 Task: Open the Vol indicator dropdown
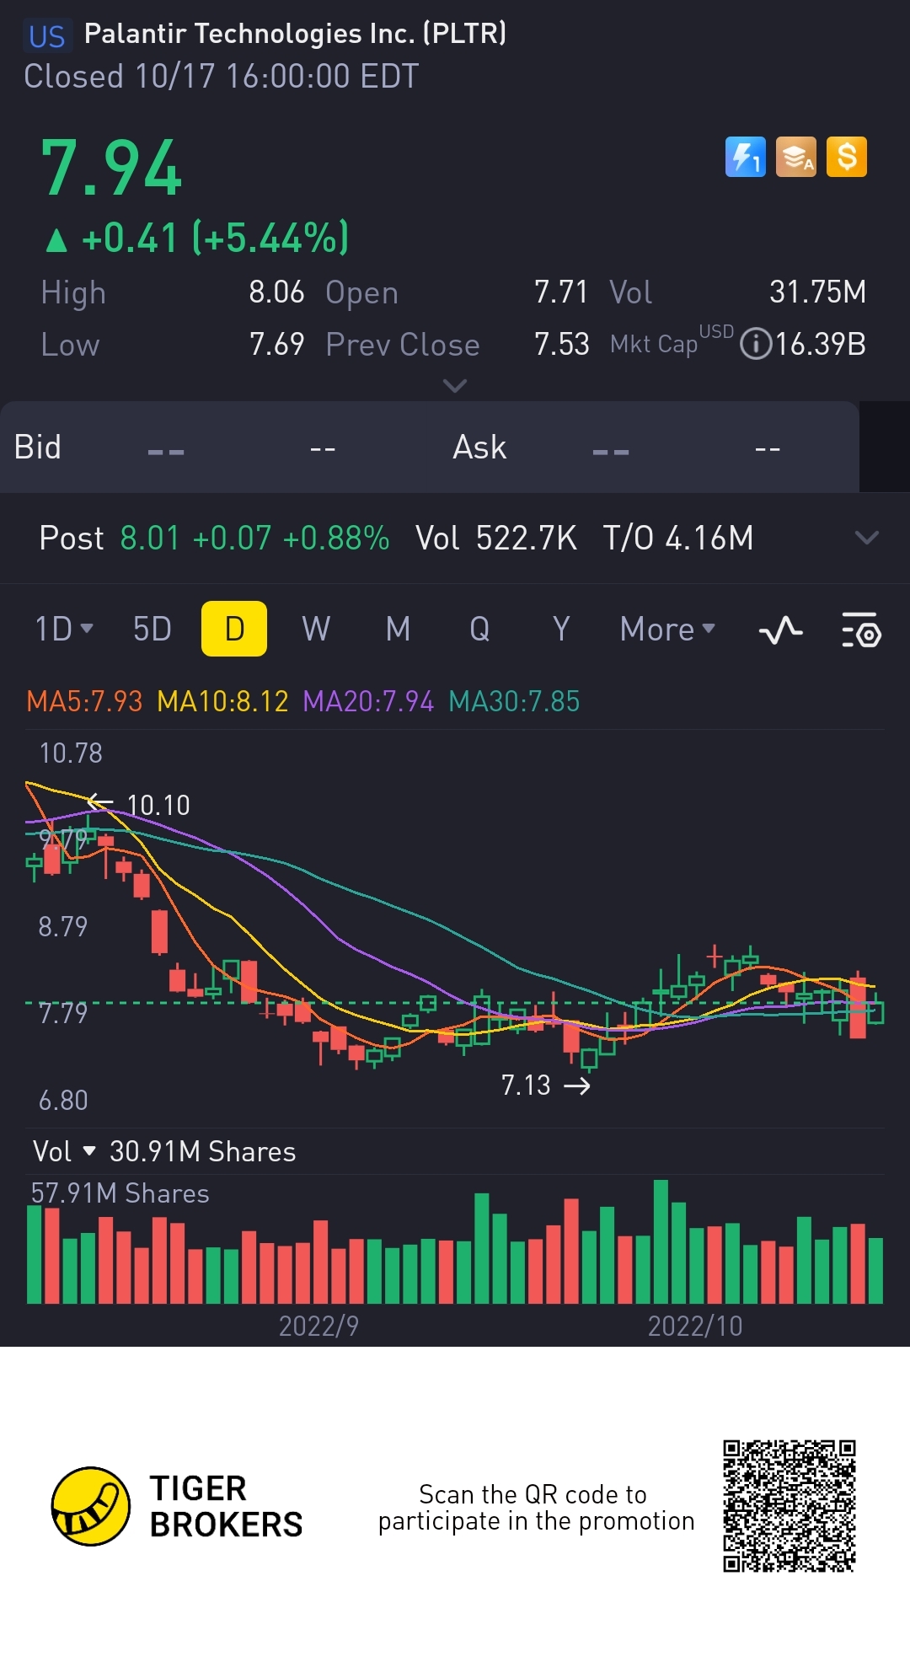64,1151
